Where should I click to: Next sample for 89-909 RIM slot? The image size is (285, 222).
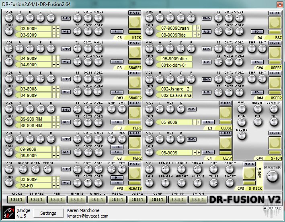(x=58, y=119)
